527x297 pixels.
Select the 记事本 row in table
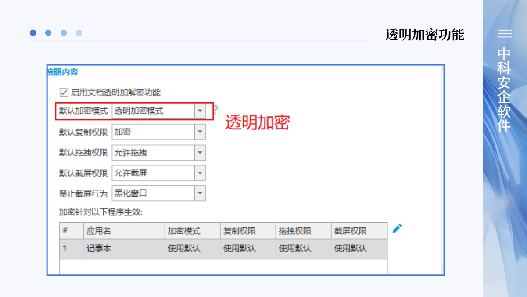pyautogui.click(x=99, y=249)
